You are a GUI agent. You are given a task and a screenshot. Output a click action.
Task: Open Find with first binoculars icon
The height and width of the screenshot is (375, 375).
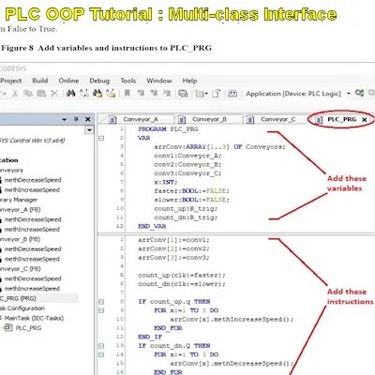click(x=71, y=93)
